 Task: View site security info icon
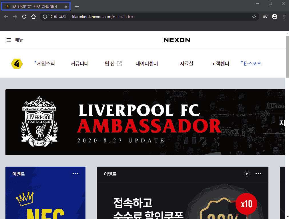pos(45,17)
